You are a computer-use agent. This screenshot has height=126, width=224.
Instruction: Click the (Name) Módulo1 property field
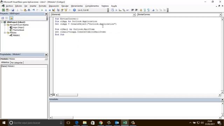coord(24,66)
